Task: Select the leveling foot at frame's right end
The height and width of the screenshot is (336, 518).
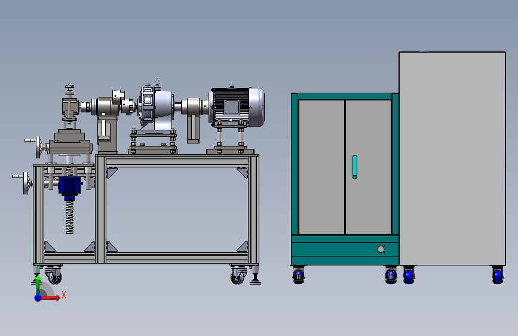Action: click(x=255, y=275)
